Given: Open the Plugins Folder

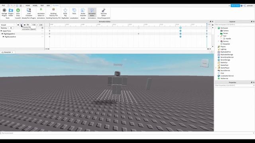Looking at the screenshot, I should (x=11, y=12).
